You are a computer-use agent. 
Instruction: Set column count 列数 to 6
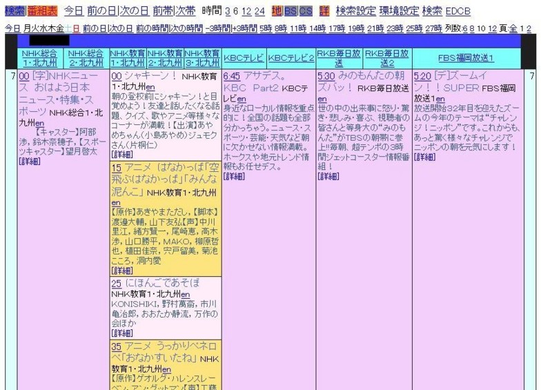point(465,28)
